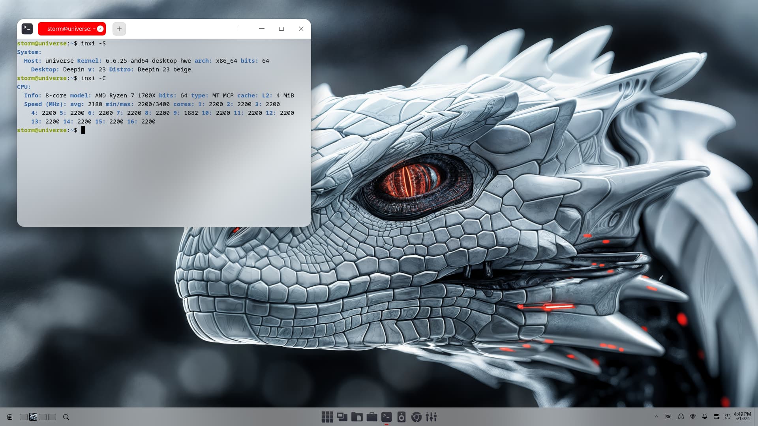The width and height of the screenshot is (758, 426).
Task: Open the power button menu
Action: coord(728,417)
